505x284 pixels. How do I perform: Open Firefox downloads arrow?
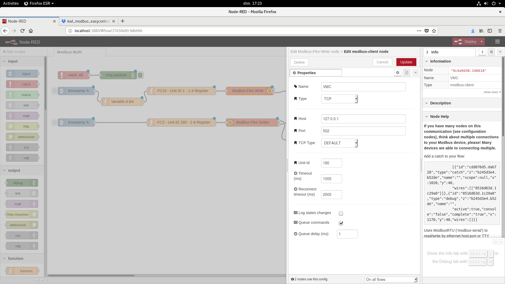coord(473,31)
